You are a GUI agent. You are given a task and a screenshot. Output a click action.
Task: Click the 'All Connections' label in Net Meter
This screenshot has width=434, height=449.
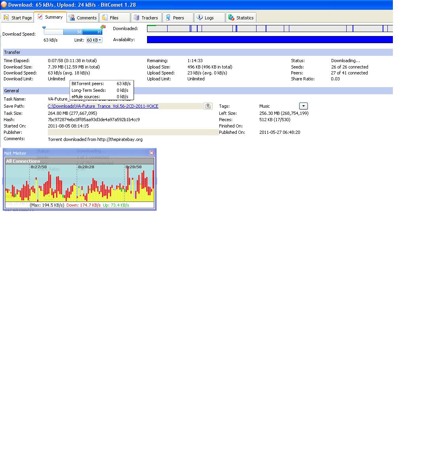point(23,161)
